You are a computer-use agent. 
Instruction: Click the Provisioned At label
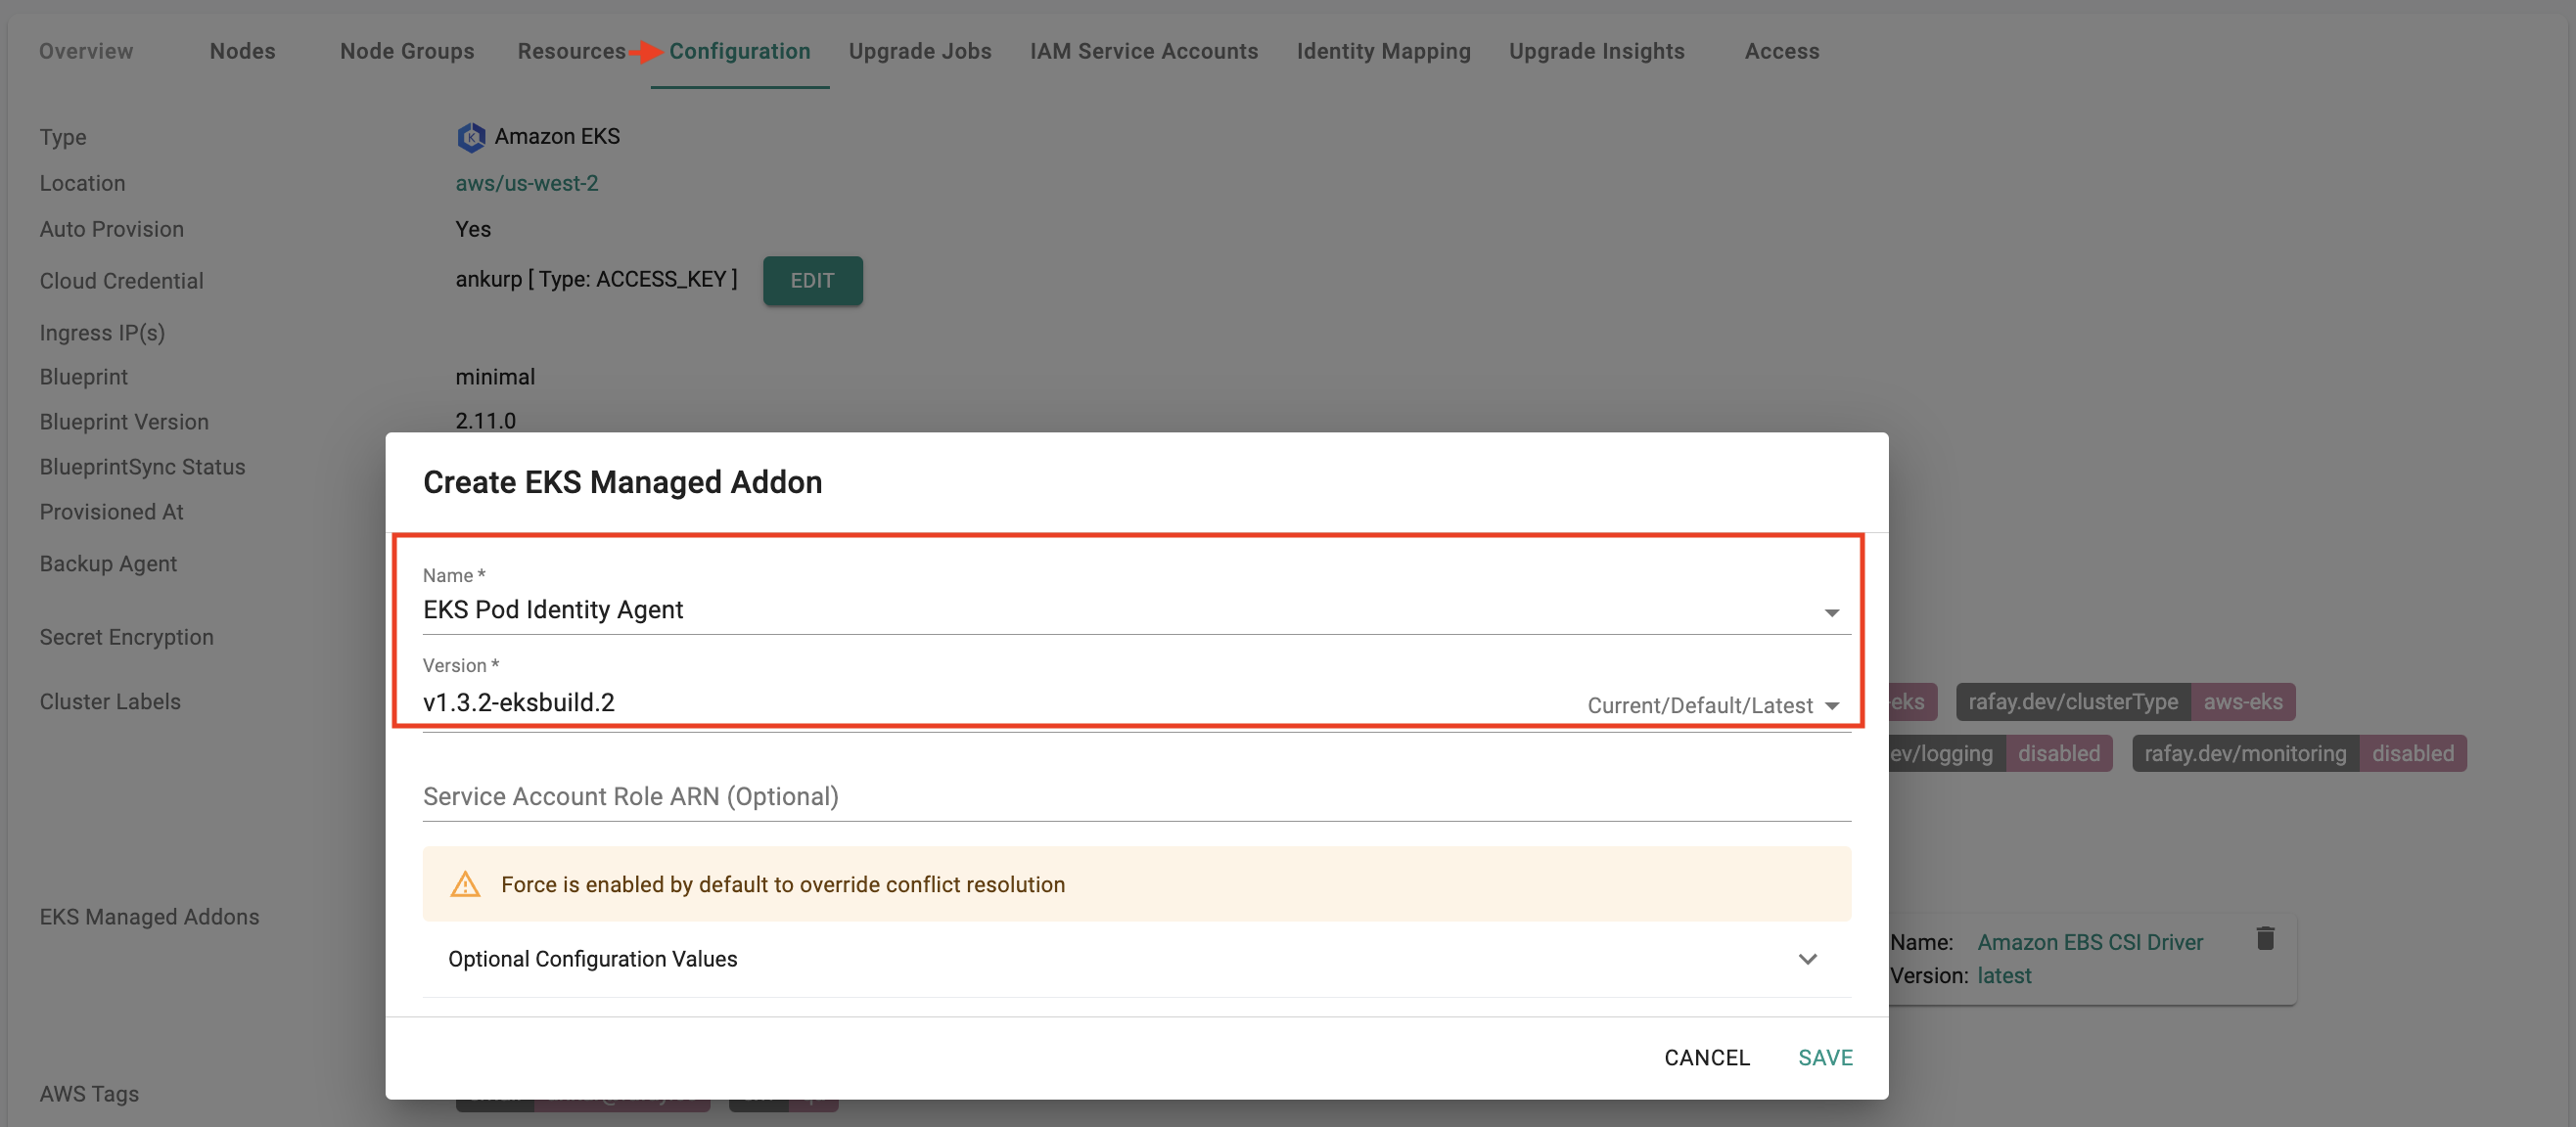coord(111,512)
